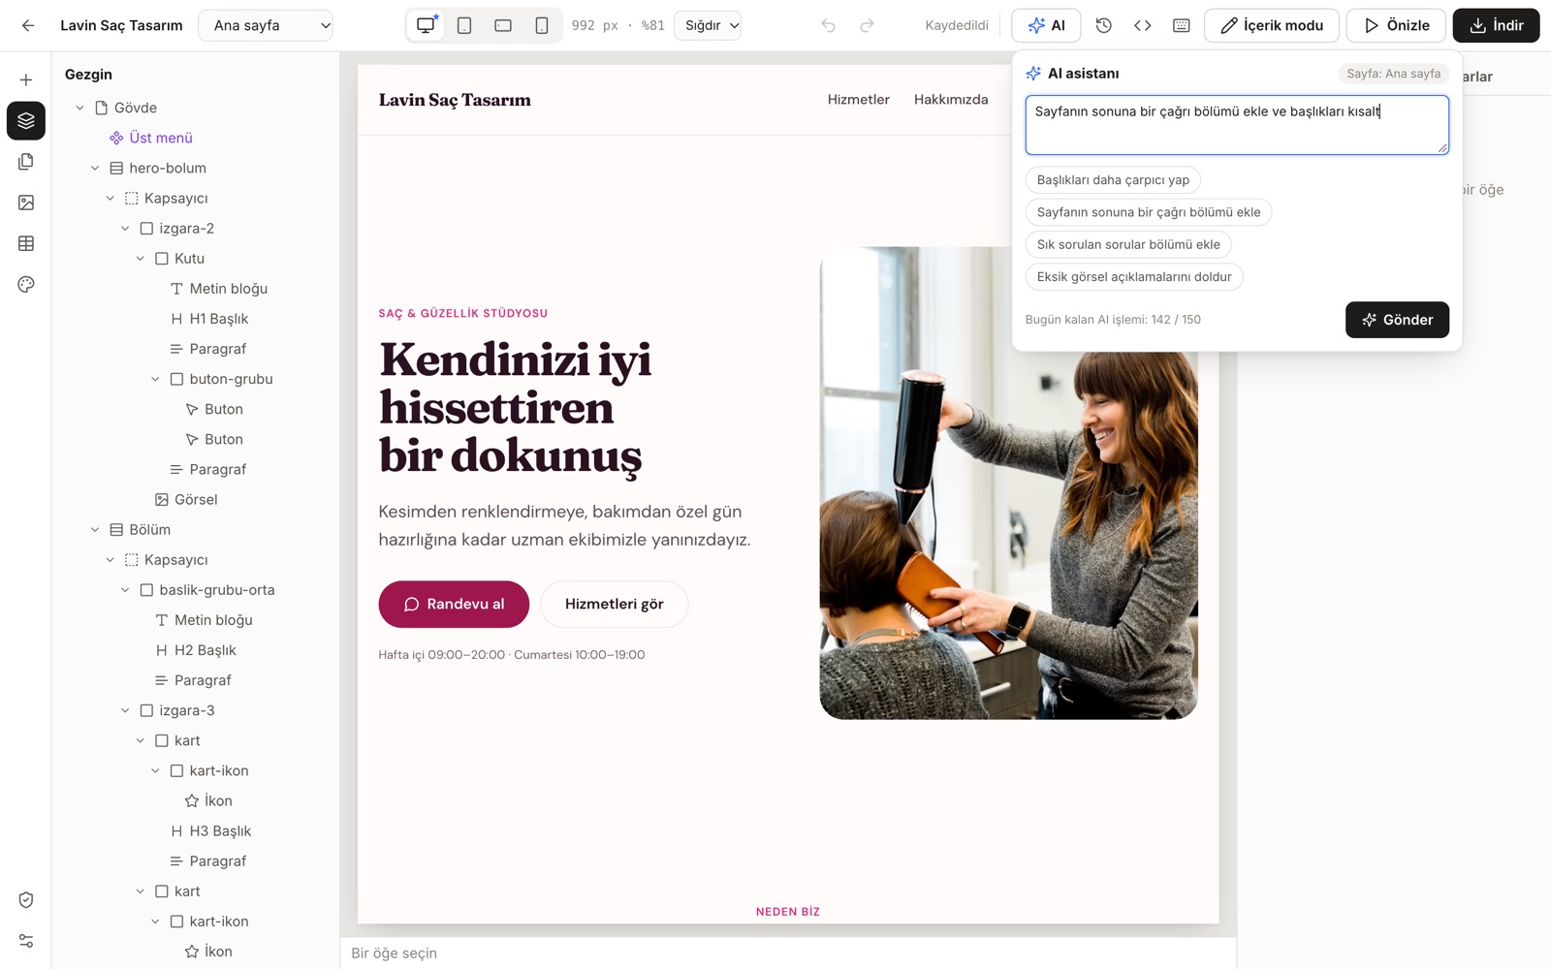Choose suggestion Başlıkları daha çarpıcı yap
1551x969 pixels.
point(1113,180)
